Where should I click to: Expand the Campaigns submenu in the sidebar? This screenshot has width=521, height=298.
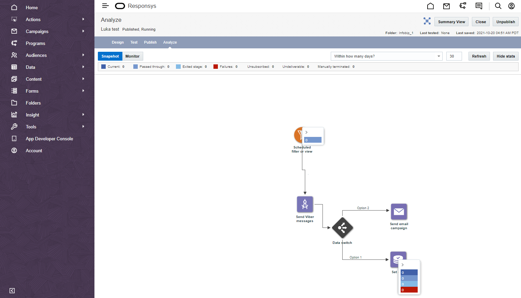point(83,31)
